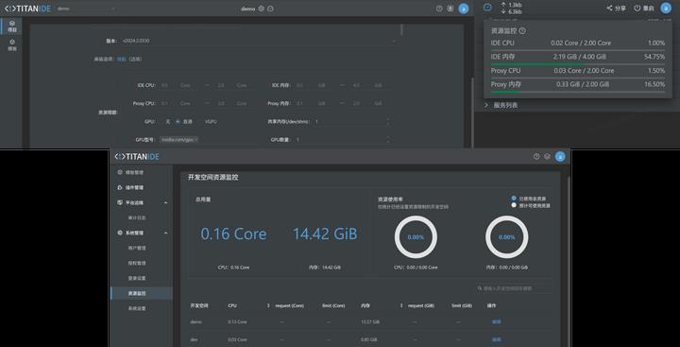
Task: Open the gear settings icon next to demo title
Action: coord(261,9)
